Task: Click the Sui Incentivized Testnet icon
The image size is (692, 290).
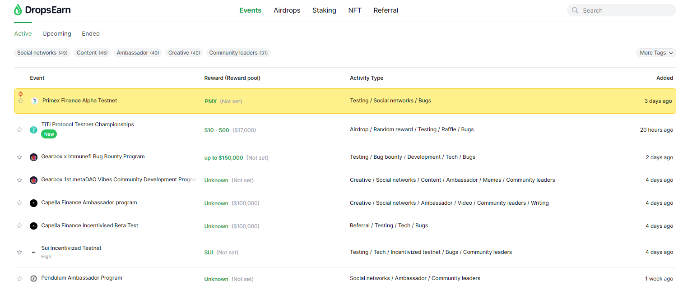Action: [x=33, y=252]
